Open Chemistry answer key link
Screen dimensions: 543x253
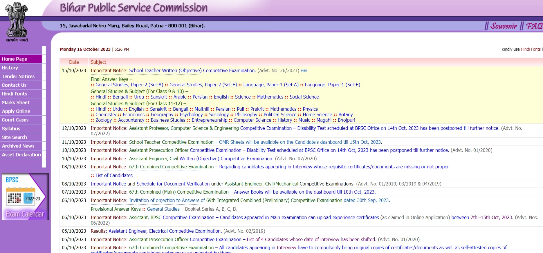click(106, 114)
